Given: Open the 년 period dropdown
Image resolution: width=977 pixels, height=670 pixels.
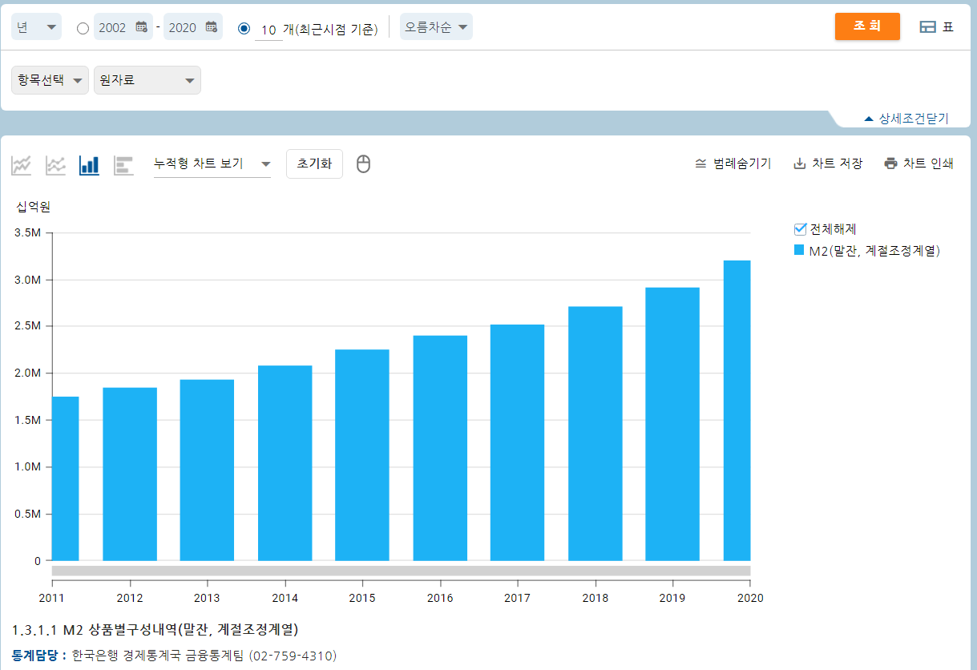Looking at the screenshot, I should (37, 27).
